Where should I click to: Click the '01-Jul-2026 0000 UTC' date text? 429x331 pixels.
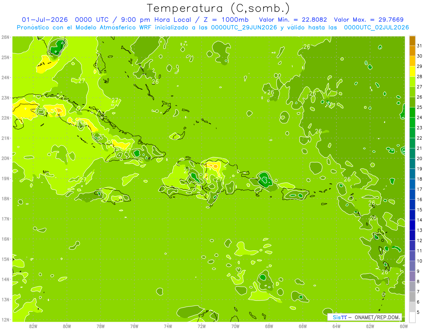[65, 20]
